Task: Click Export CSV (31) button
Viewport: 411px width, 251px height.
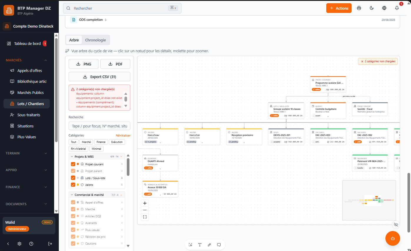Action: coord(99,77)
